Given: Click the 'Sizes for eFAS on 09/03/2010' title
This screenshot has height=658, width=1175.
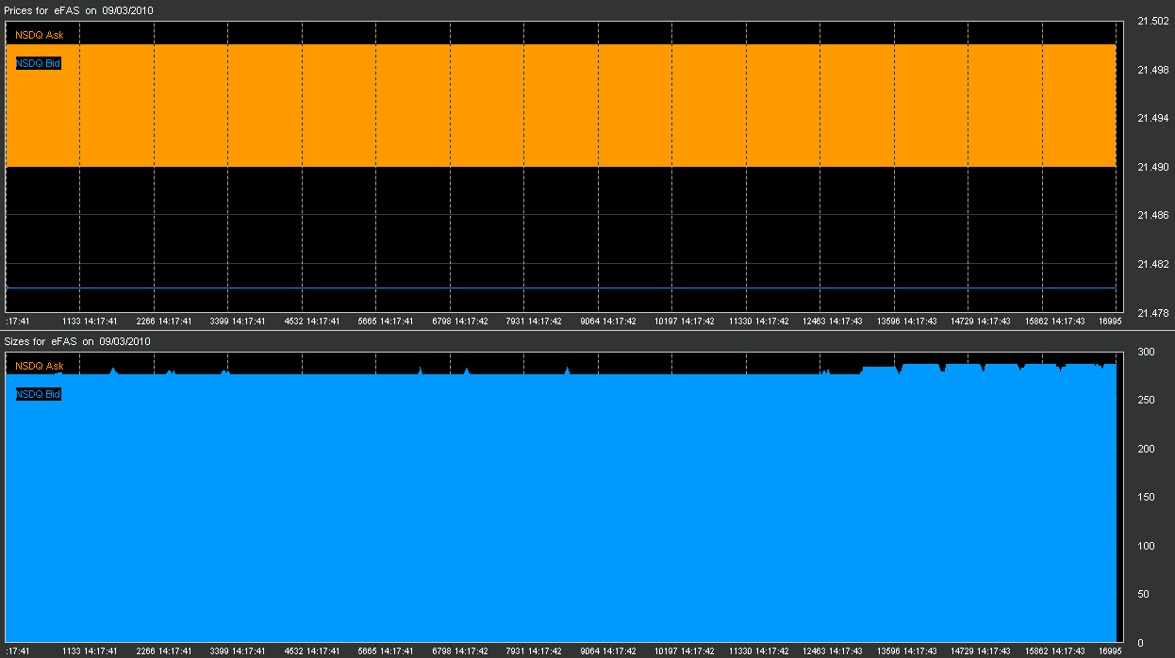Looking at the screenshot, I should (x=78, y=341).
